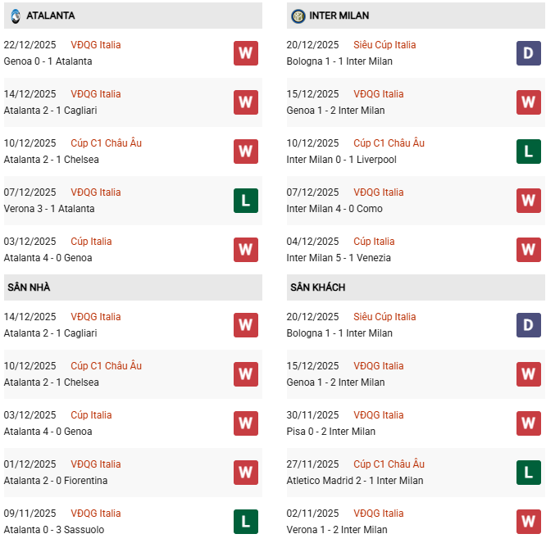Click the W badge for Pisa 0 - 2 Inter Milan

pyautogui.click(x=529, y=423)
